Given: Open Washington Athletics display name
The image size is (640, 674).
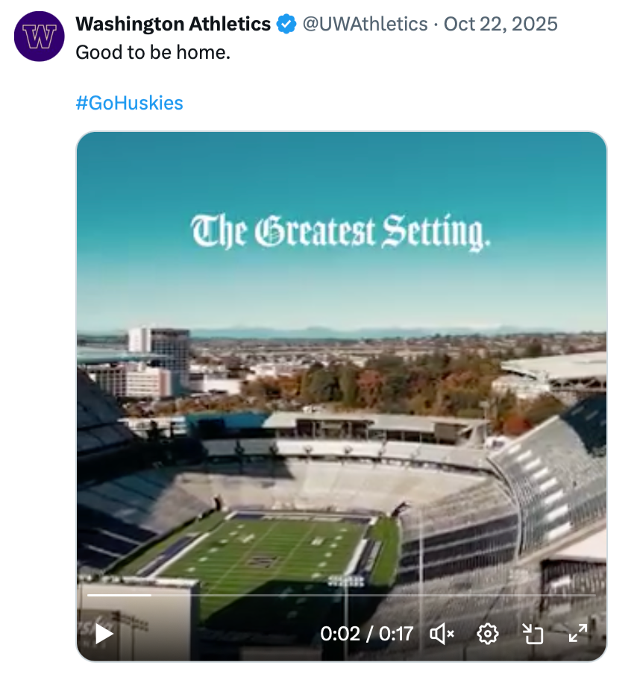Looking at the screenshot, I should click(173, 24).
